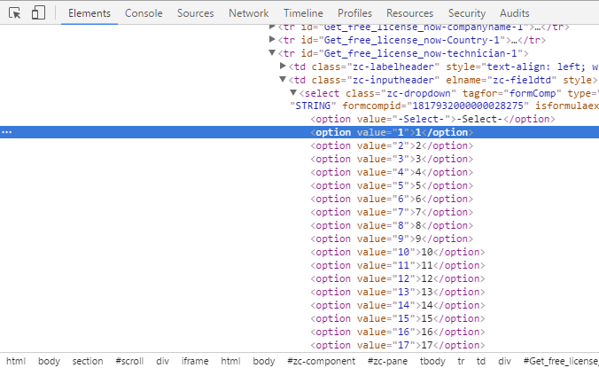This screenshot has height=368, width=599.
Task: Expand the Get_free_license_now-Country-1 row
Action: [272, 39]
